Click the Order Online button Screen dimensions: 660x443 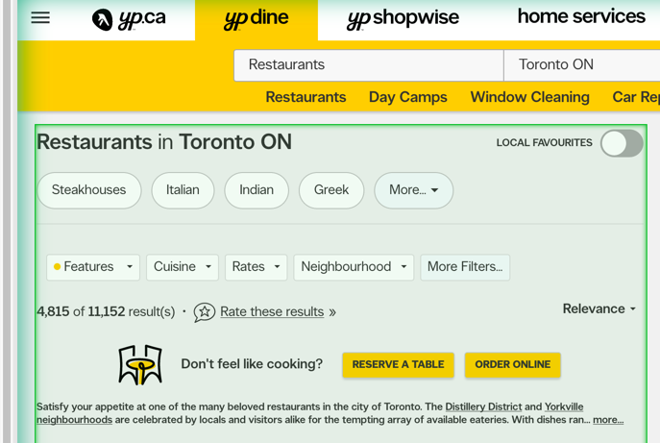pos(513,364)
